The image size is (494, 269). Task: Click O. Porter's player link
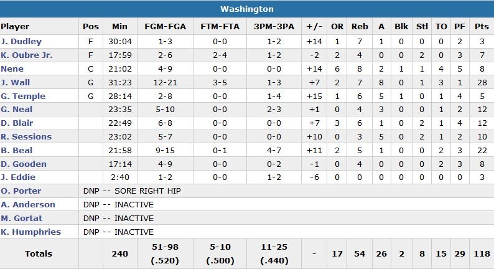tap(20, 191)
